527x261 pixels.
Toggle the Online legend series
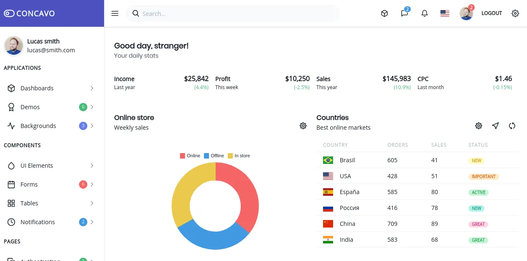190,156
